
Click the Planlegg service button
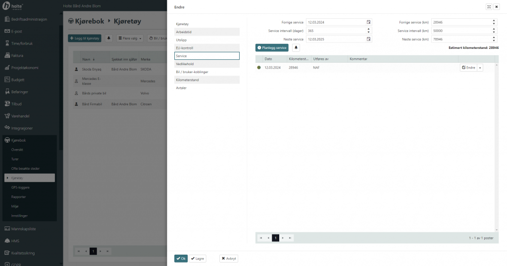tap(272, 48)
